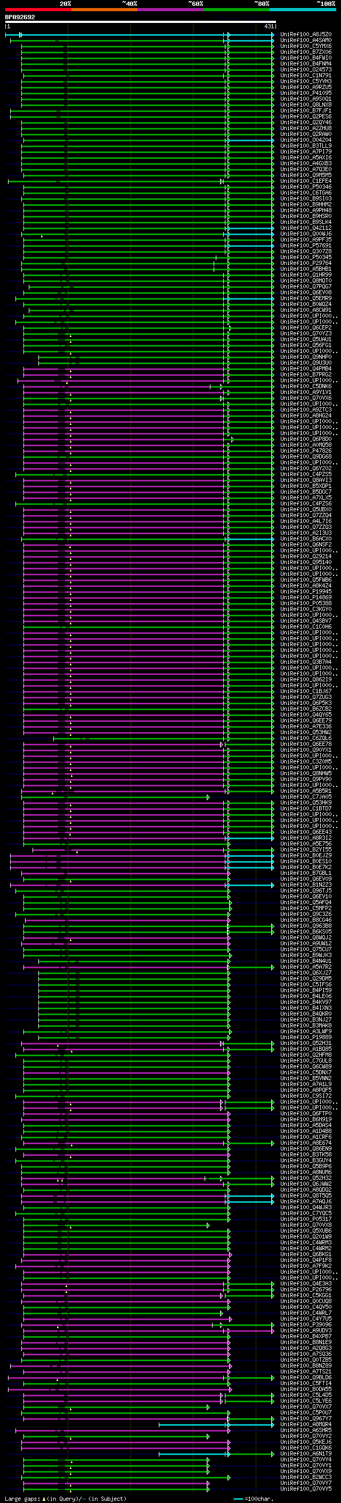Click the query length value 431
Screen dimensions: 341x1503
[x=269, y=27]
